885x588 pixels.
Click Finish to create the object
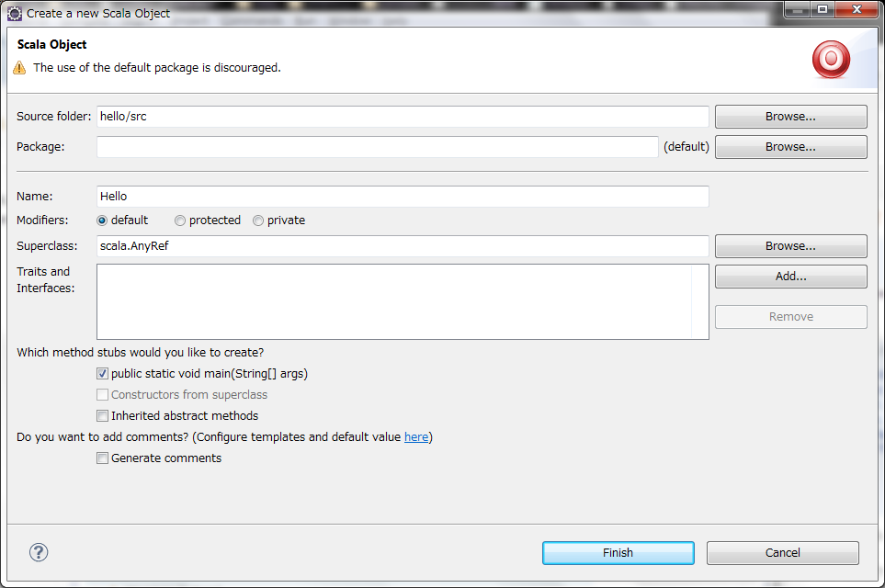(x=618, y=553)
